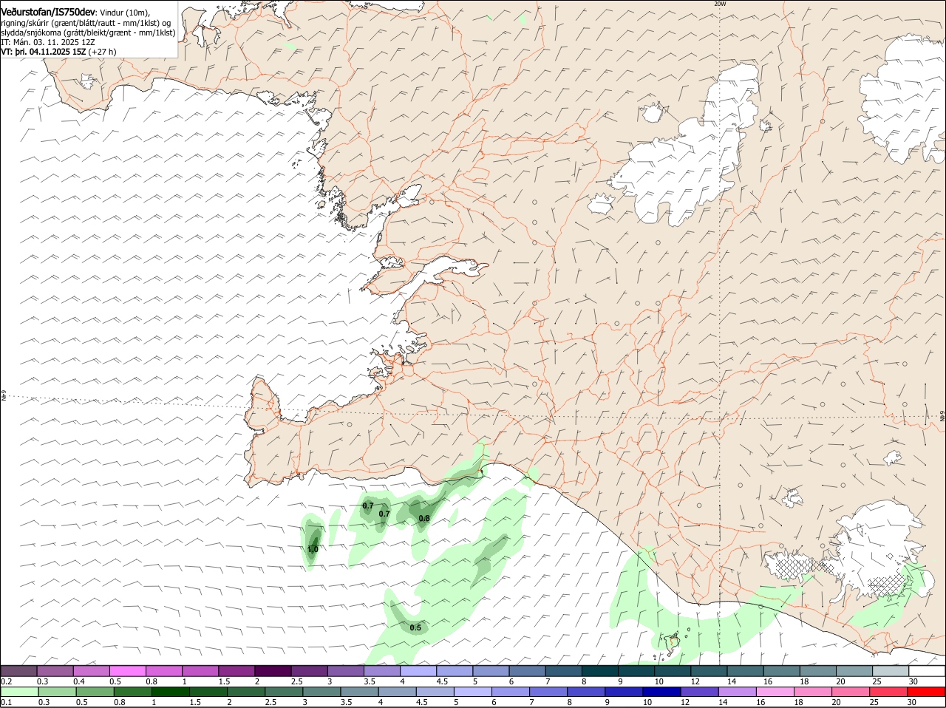Pick the magenta 0.5 swatch in upper legend row
This screenshot has width=946, height=708.
point(127,671)
